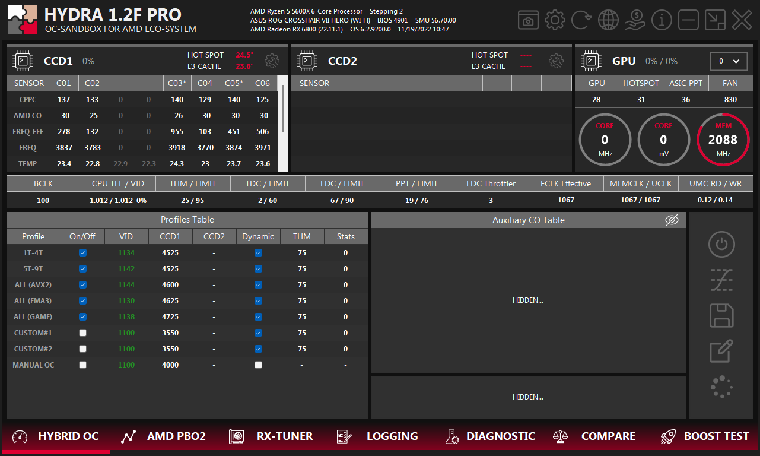This screenshot has width=760, height=456.
Task: Click the UMC RD / WR header cell
Action: tap(715, 183)
